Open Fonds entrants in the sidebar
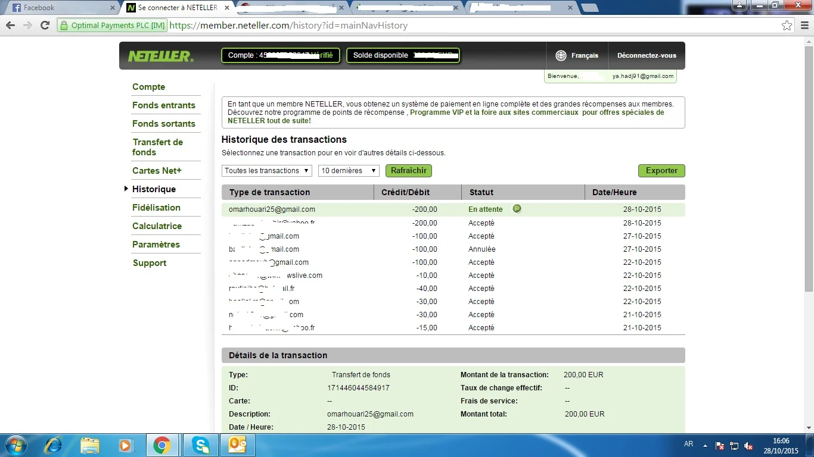Image resolution: width=814 pixels, height=457 pixels. click(164, 105)
